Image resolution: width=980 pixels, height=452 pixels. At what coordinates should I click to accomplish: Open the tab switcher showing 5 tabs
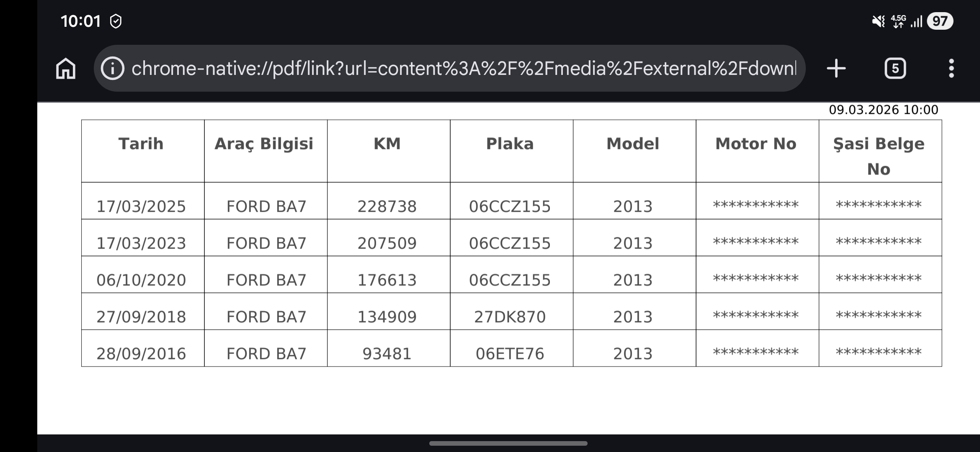(895, 68)
